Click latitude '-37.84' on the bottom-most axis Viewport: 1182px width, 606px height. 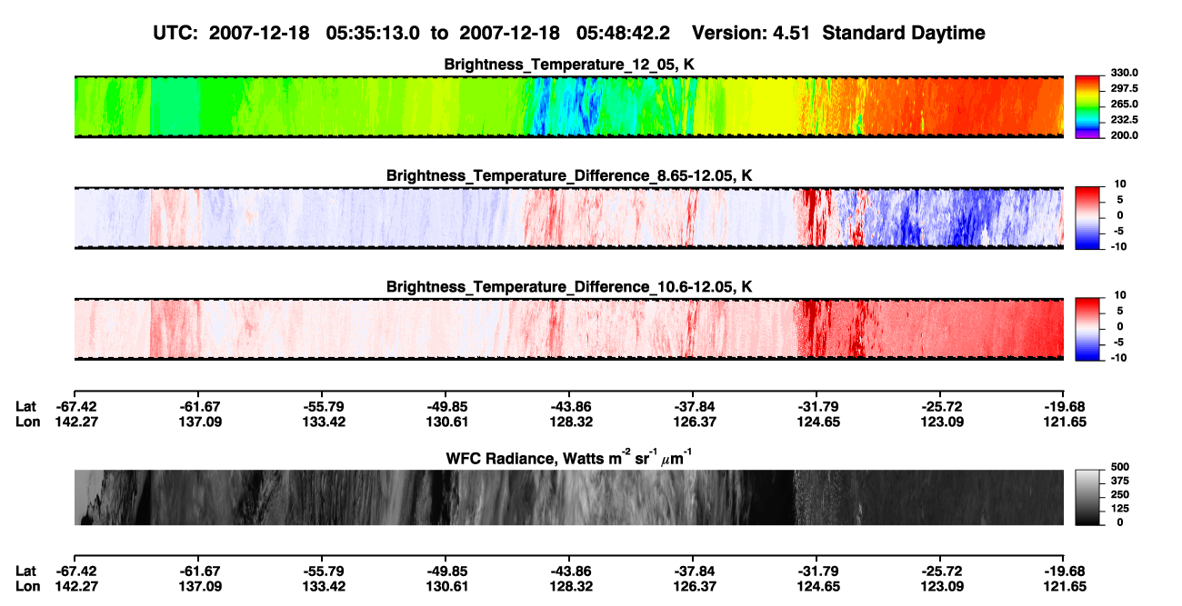click(x=693, y=571)
